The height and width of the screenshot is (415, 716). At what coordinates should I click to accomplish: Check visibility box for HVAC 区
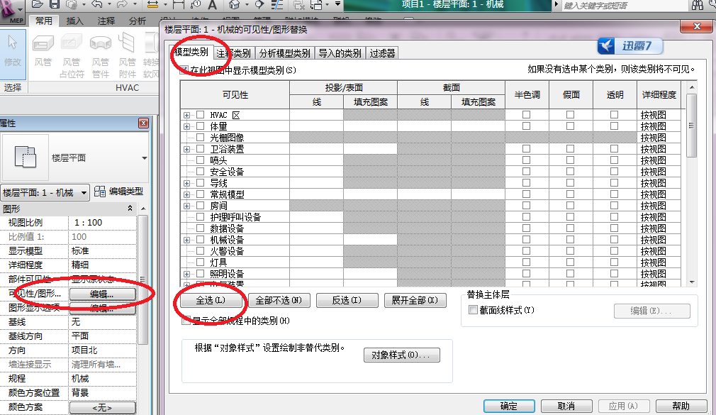point(200,115)
